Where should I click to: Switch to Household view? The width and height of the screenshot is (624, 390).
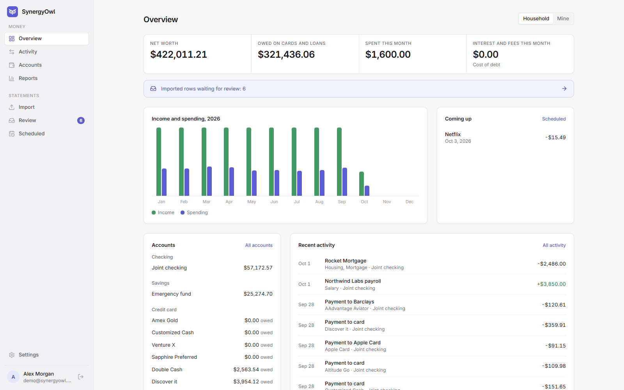point(536,19)
